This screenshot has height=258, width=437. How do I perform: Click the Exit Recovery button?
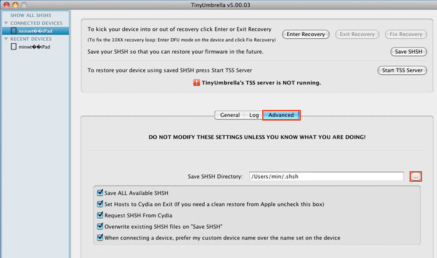tap(357, 34)
